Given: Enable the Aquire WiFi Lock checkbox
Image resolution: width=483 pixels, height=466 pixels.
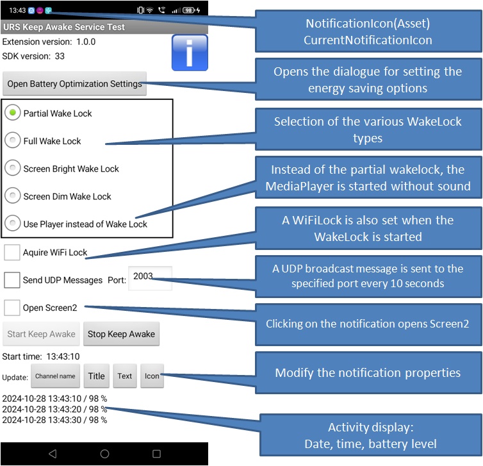Looking at the screenshot, I should tap(12, 253).
